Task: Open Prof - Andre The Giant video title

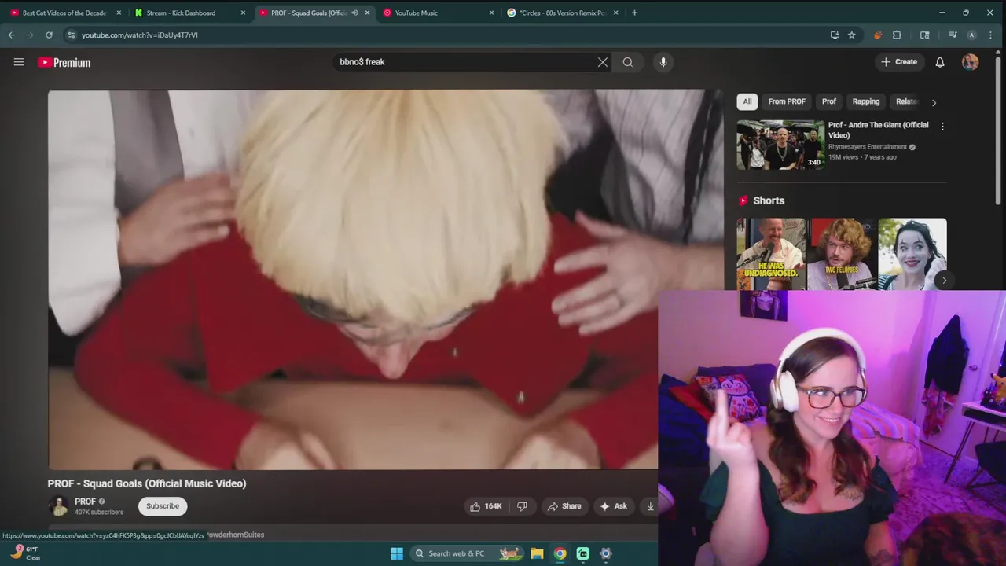Action: pos(878,130)
